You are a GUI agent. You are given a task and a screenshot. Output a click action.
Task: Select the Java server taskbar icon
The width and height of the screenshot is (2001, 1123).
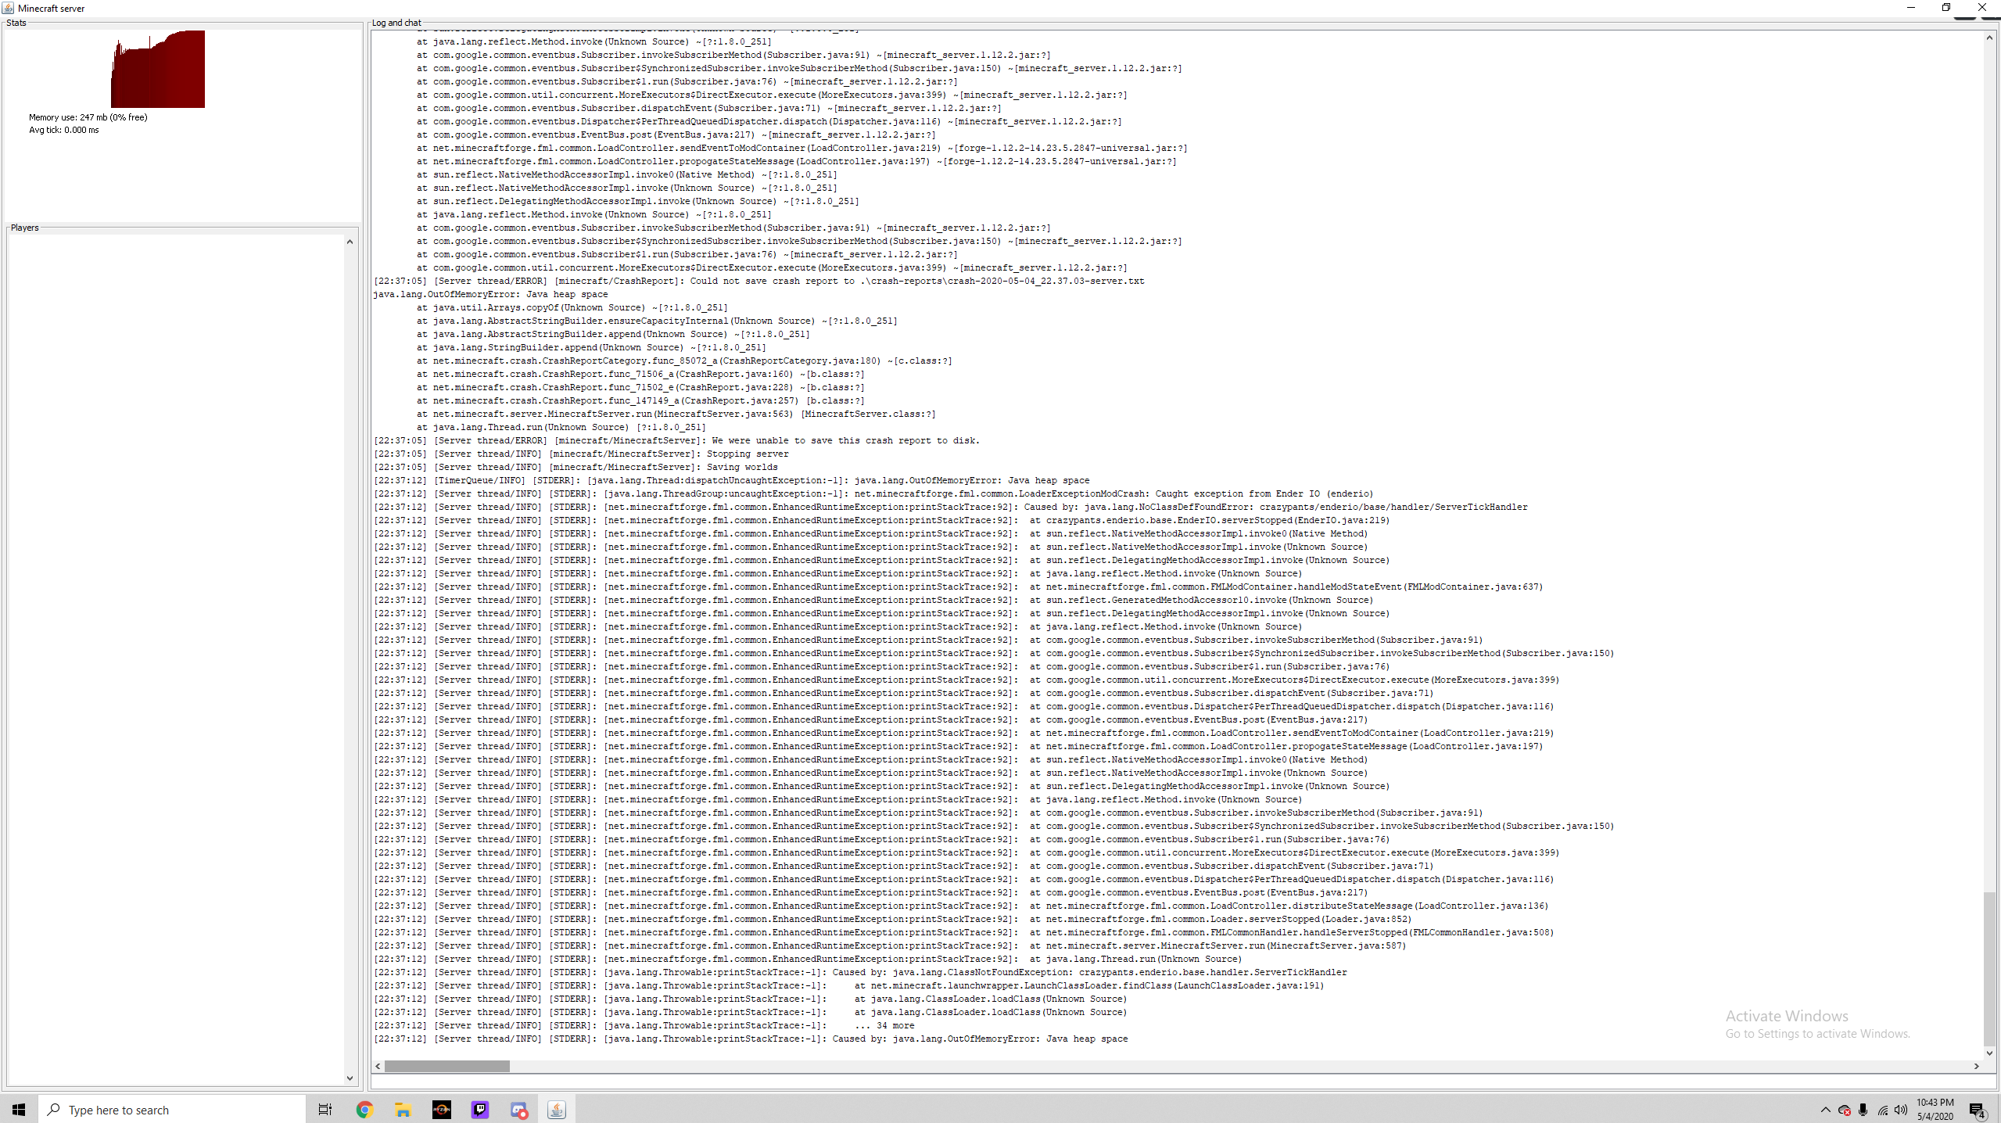tap(557, 1110)
